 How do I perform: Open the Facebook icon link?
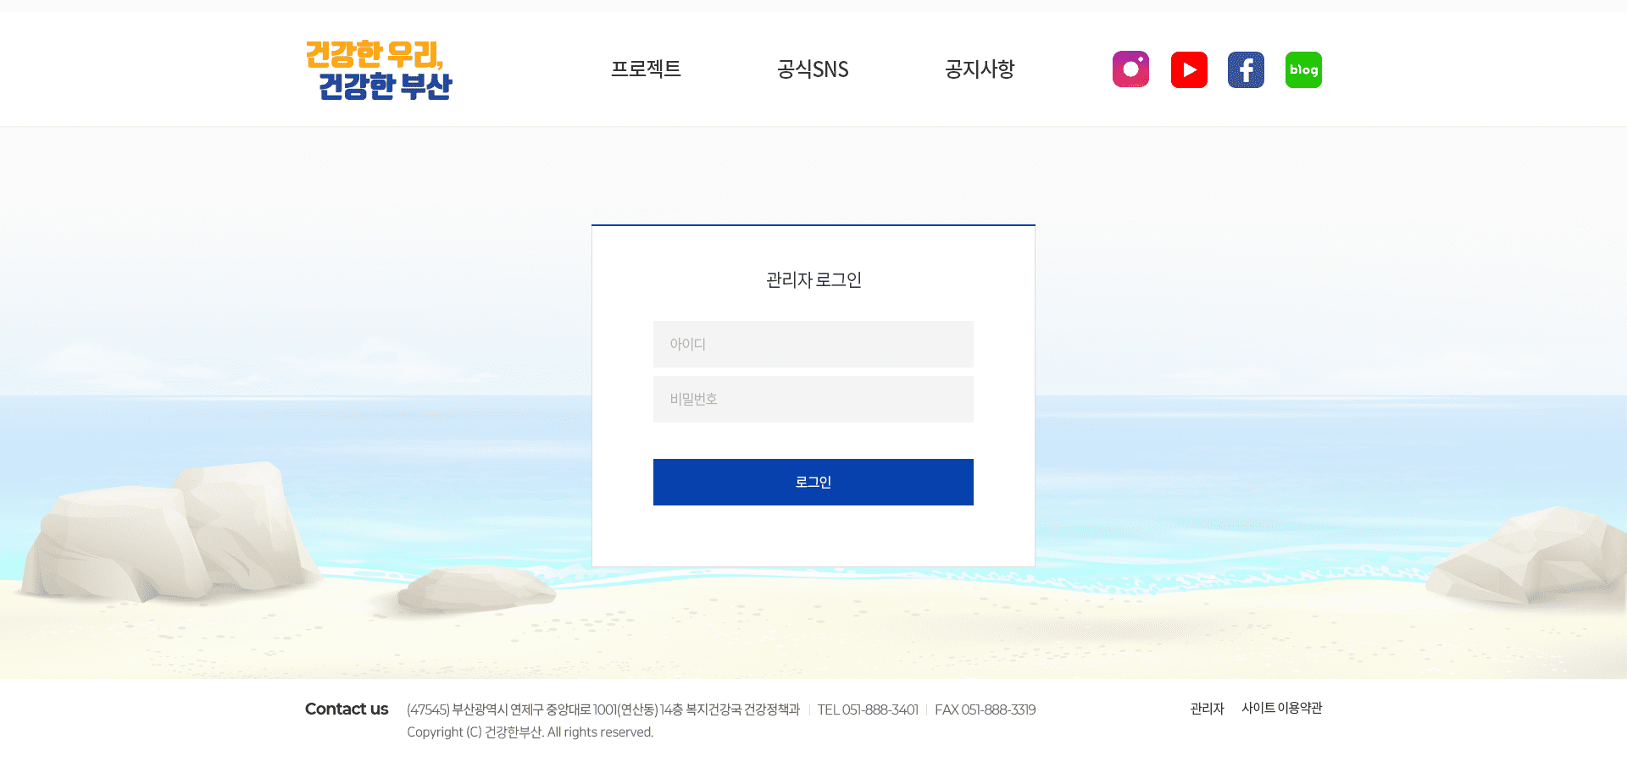pyautogui.click(x=1246, y=69)
